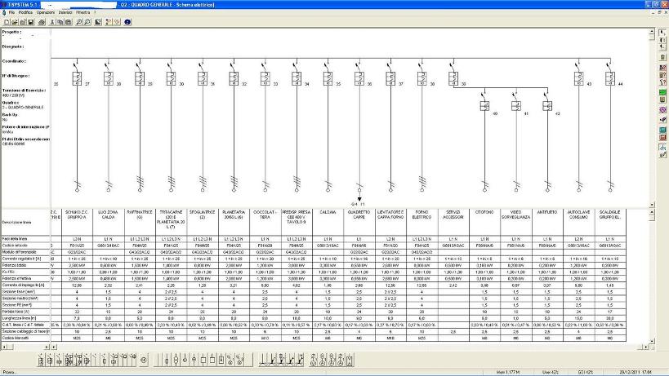
Task: Select the circled symbol in bottom component toolbar
Action: coord(144,360)
